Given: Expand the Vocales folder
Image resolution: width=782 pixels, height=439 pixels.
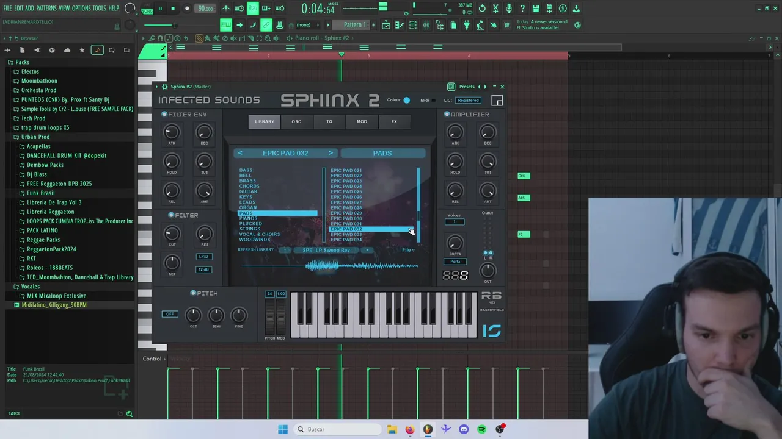Looking at the screenshot, I should coord(26,287).
